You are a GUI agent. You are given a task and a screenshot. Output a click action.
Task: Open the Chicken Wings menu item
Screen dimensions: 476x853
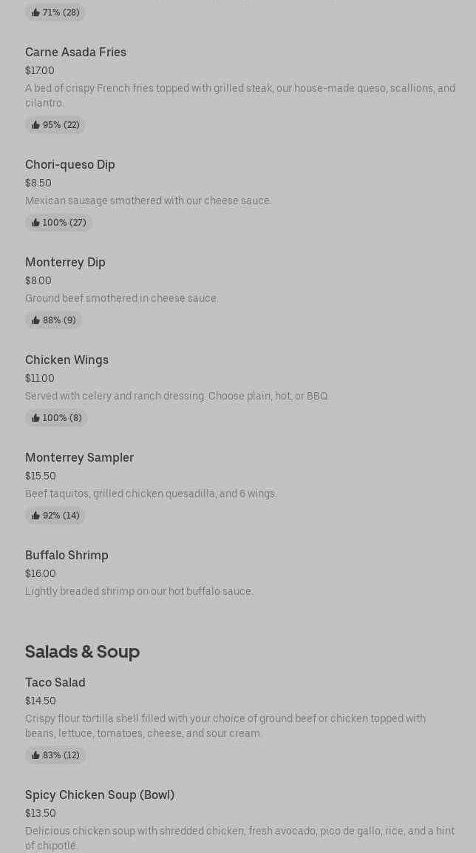coord(67,360)
